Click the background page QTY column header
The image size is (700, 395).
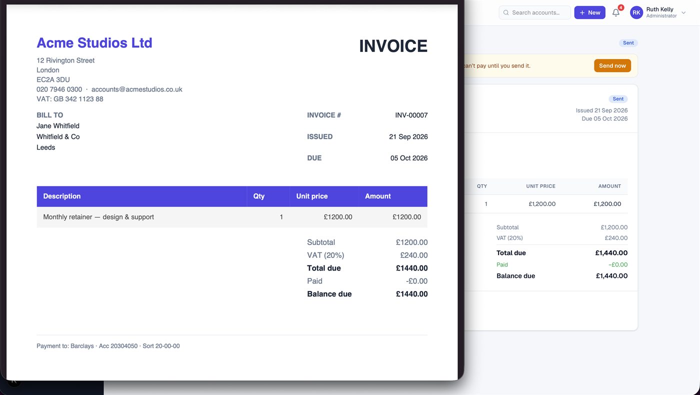click(481, 186)
